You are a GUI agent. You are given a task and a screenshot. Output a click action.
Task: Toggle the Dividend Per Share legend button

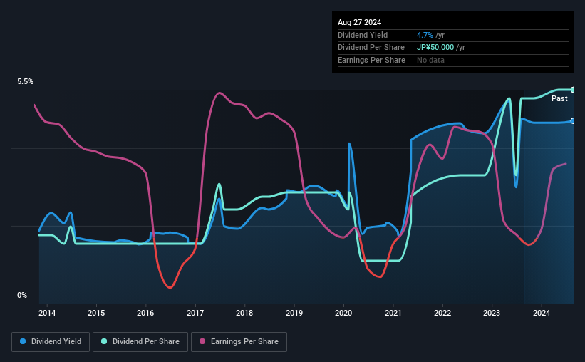pos(140,341)
